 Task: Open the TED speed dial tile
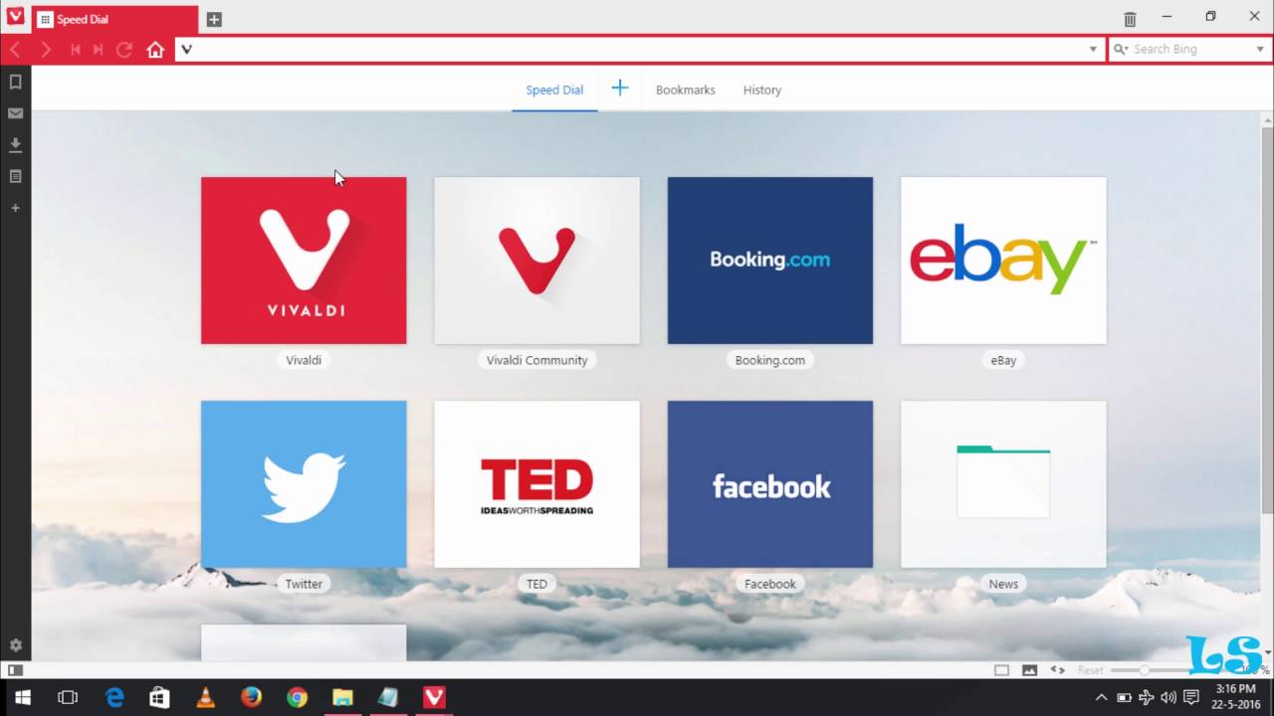[536, 484]
